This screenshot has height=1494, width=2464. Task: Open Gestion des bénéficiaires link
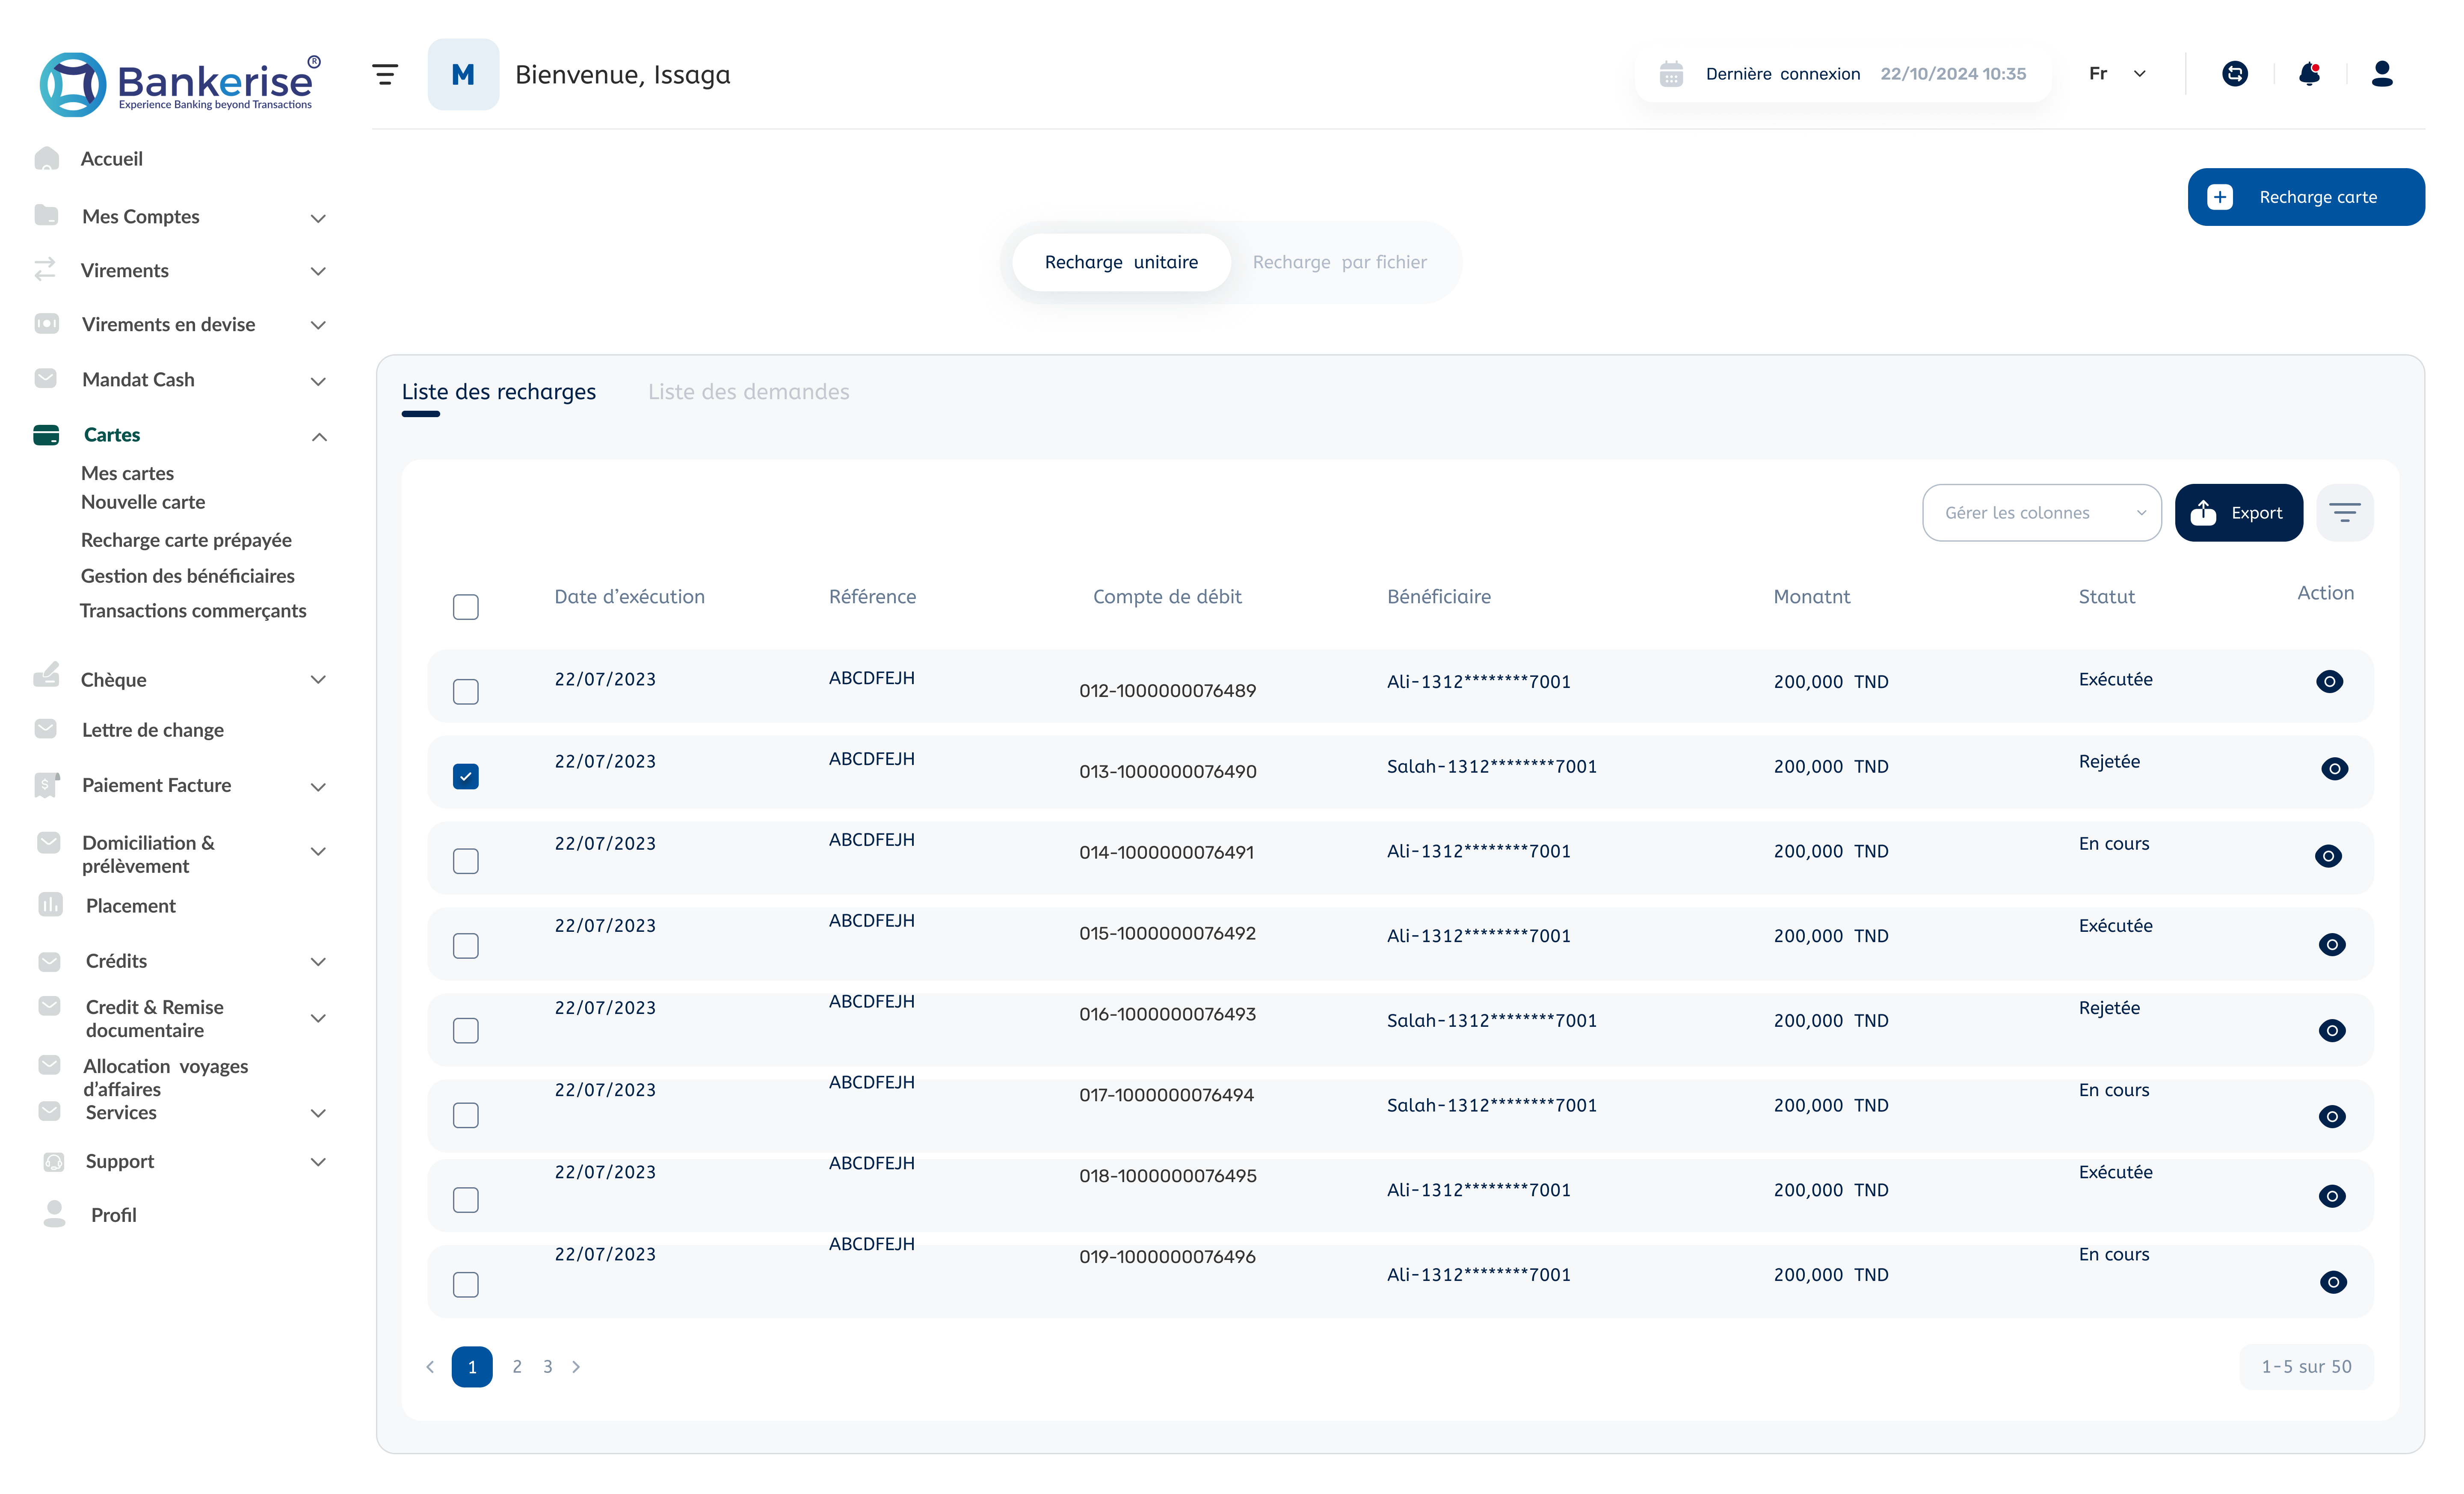187,576
